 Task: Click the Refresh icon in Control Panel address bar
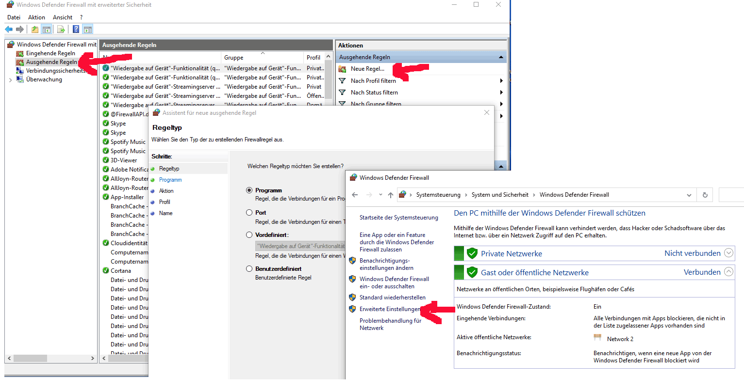click(705, 195)
